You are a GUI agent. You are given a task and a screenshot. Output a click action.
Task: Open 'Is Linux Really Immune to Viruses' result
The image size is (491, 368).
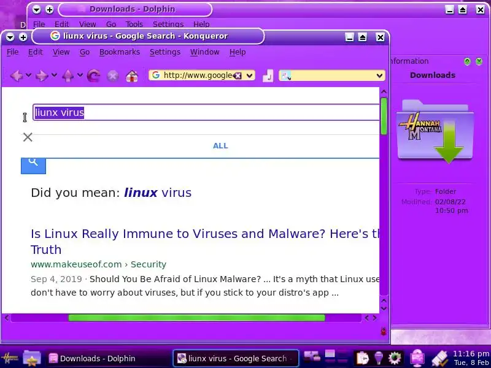[205, 242]
